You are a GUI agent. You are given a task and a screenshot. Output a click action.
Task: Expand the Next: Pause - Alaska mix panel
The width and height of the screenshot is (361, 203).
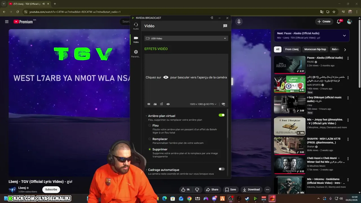tap(344, 36)
